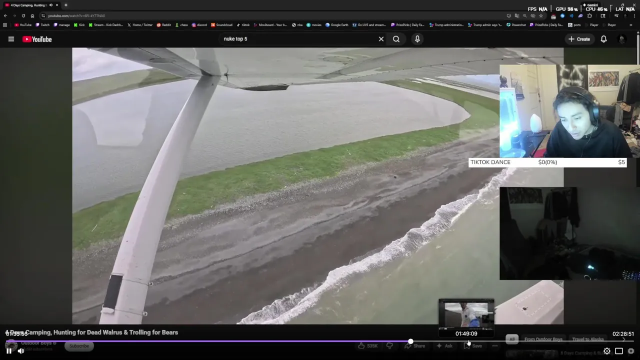
Task: Dislike the video
Action: tap(389, 346)
